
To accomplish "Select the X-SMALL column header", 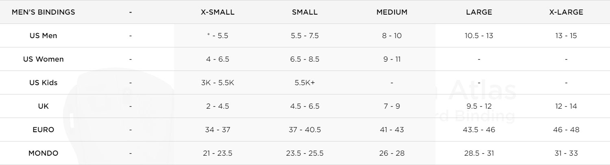I will click(x=218, y=12).
